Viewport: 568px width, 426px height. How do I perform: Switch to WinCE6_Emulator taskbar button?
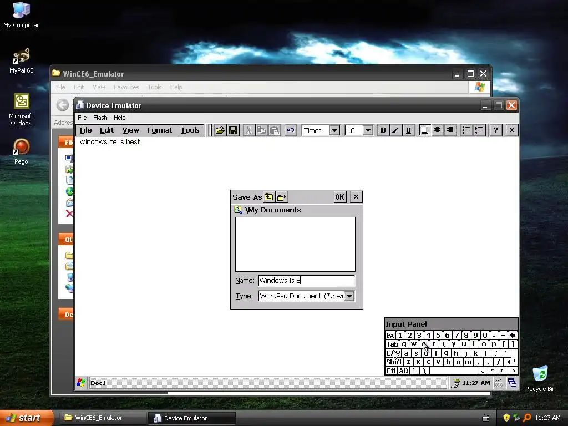[102, 418]
